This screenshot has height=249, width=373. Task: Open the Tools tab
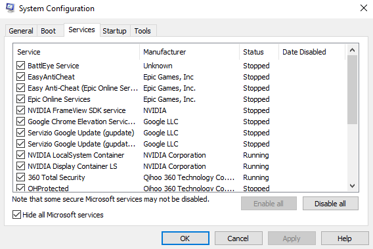click(x=143, y=31)
